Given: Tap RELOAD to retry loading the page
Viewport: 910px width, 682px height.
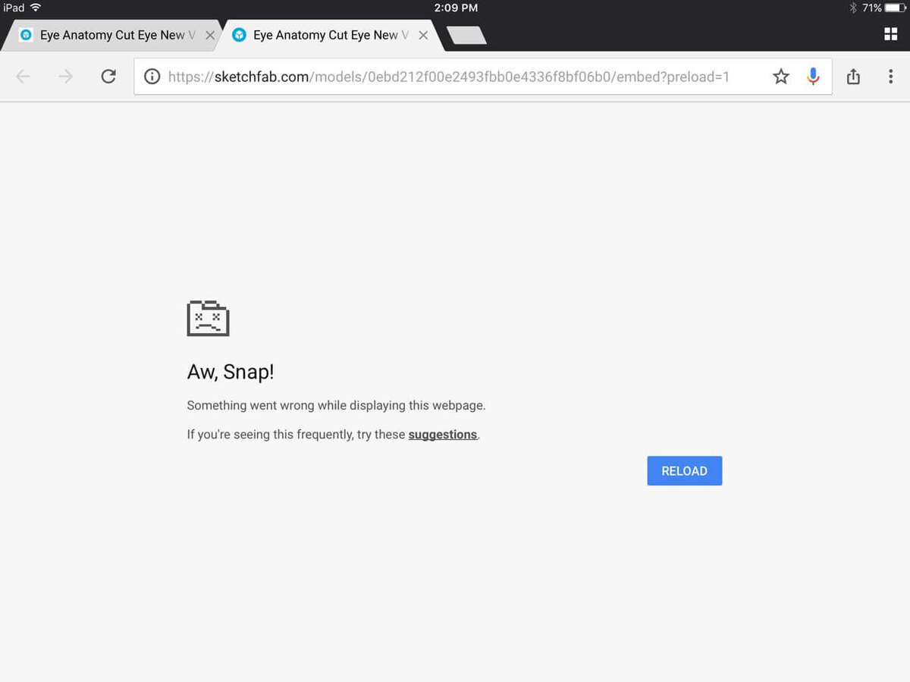Looking at the screenshot, I should tap(684, 470).
